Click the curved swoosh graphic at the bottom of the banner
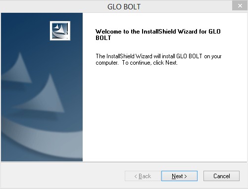 click(41, 142)
